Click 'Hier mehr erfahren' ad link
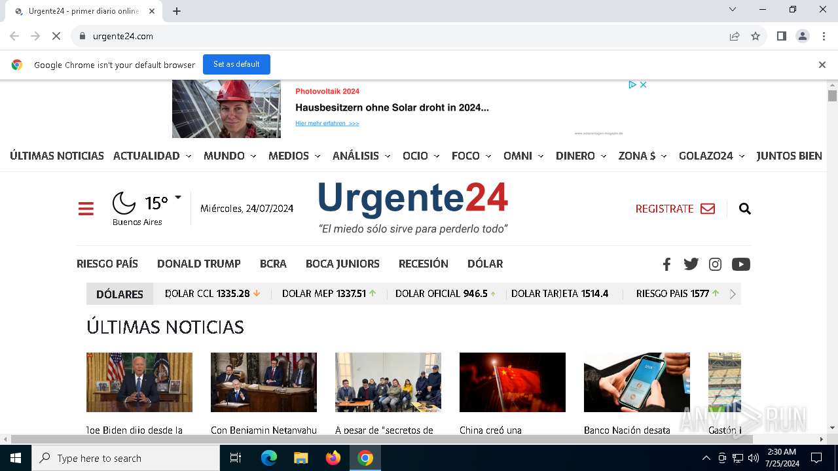The width and height of the screenshot is (838, 471). [327, 124]
